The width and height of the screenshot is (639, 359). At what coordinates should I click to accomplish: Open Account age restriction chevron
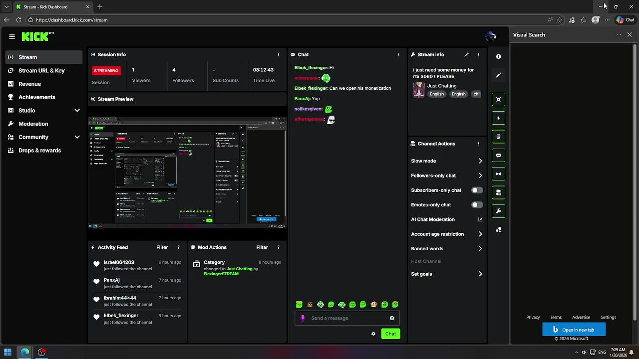[480, 234]
